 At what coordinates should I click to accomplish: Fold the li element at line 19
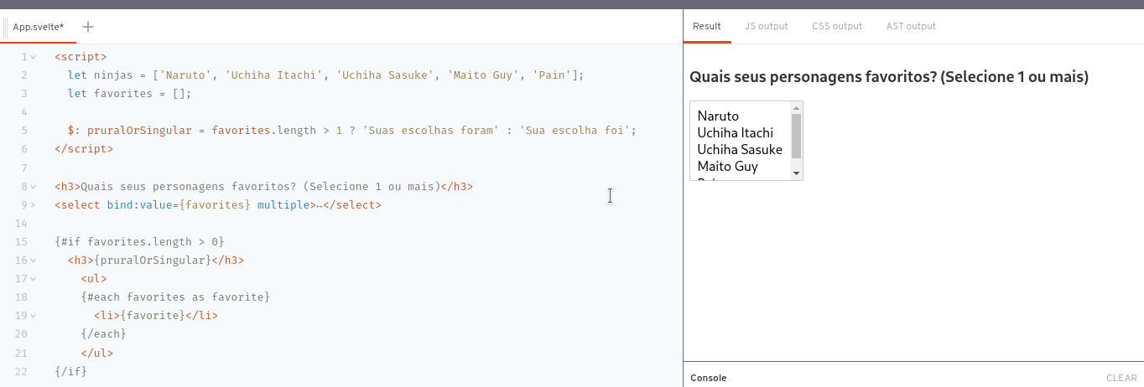tap(34, 316)
